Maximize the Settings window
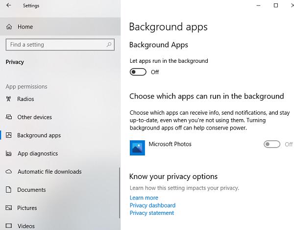The image size is (294, 230). (275, 5)
